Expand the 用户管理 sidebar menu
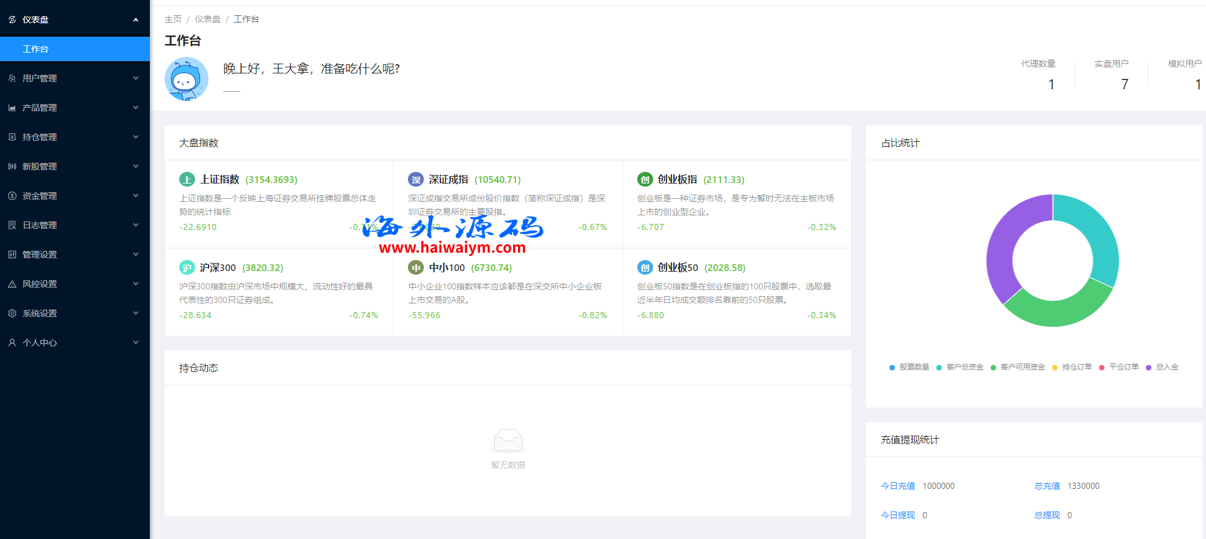The width and height of the screenshot is (1206, 539). click(x=75, y=78)
